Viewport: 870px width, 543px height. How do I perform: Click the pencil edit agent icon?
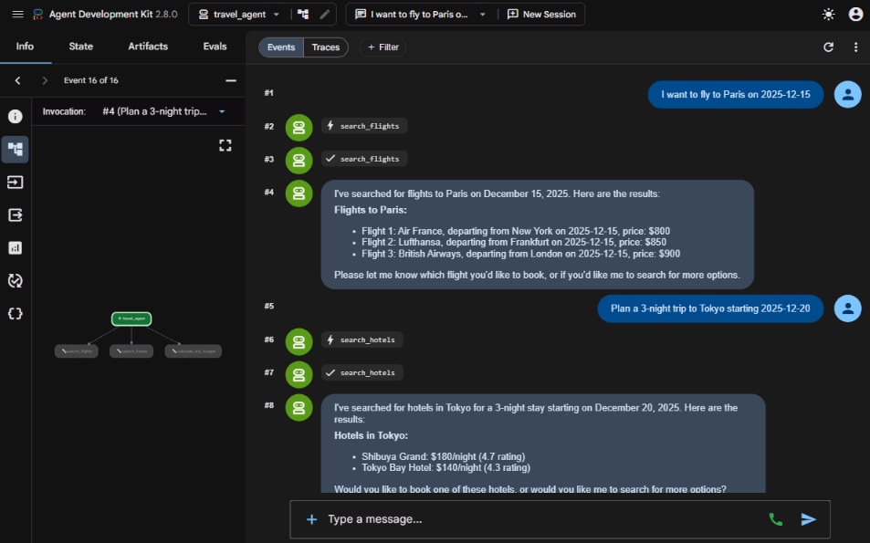[325, 15]
